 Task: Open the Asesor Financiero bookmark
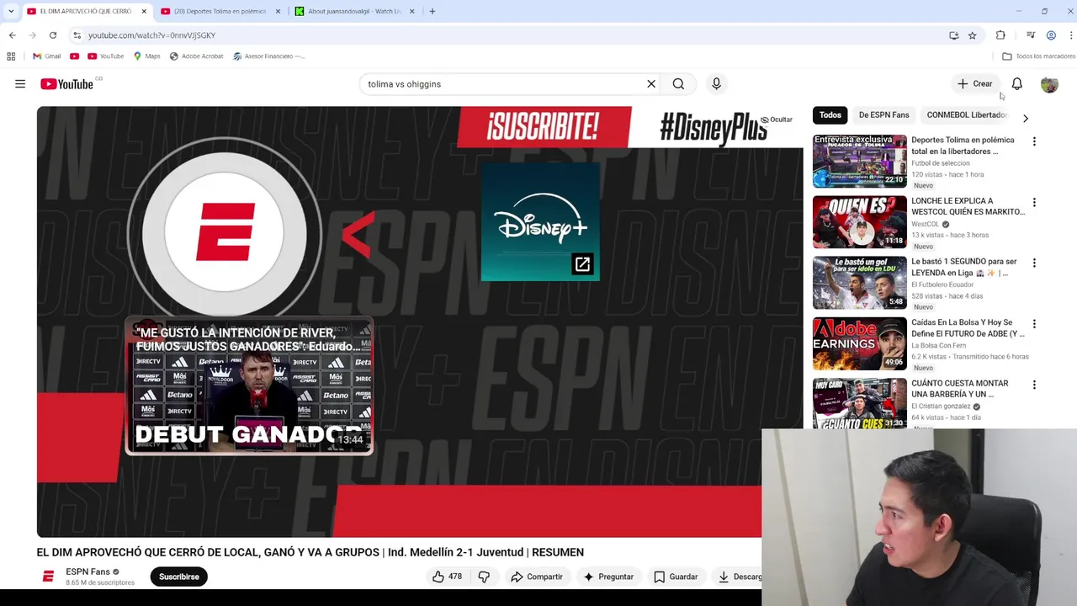(x=269, y=56)
